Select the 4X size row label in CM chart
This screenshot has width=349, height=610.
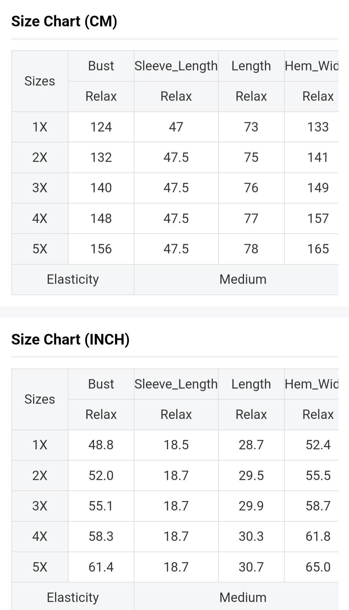point(40,219)
